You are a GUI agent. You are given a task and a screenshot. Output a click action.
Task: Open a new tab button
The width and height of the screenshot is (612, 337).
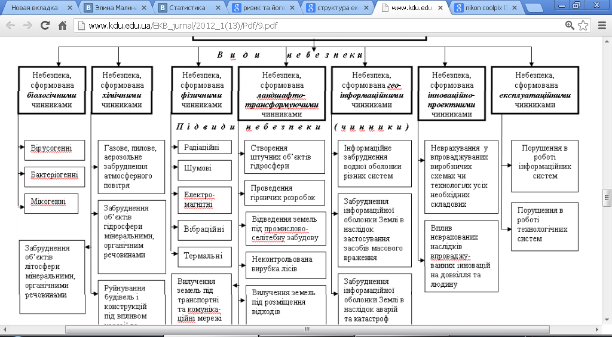534,8
